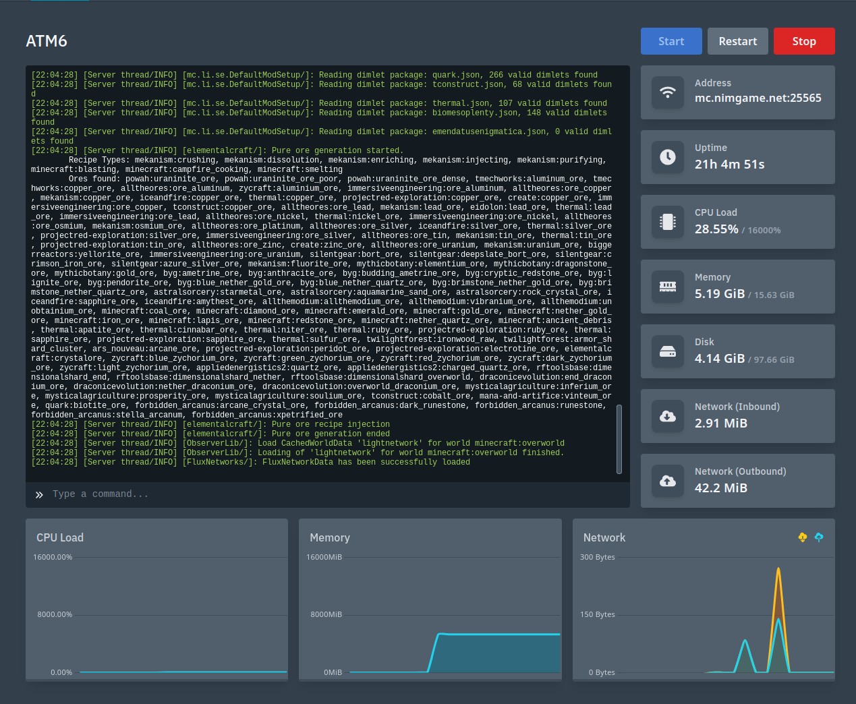Click the cyan cloud icon in the Network chart header
Viewport: 856px width, 704px height.
pyautogui.click(x=819, y=537)
